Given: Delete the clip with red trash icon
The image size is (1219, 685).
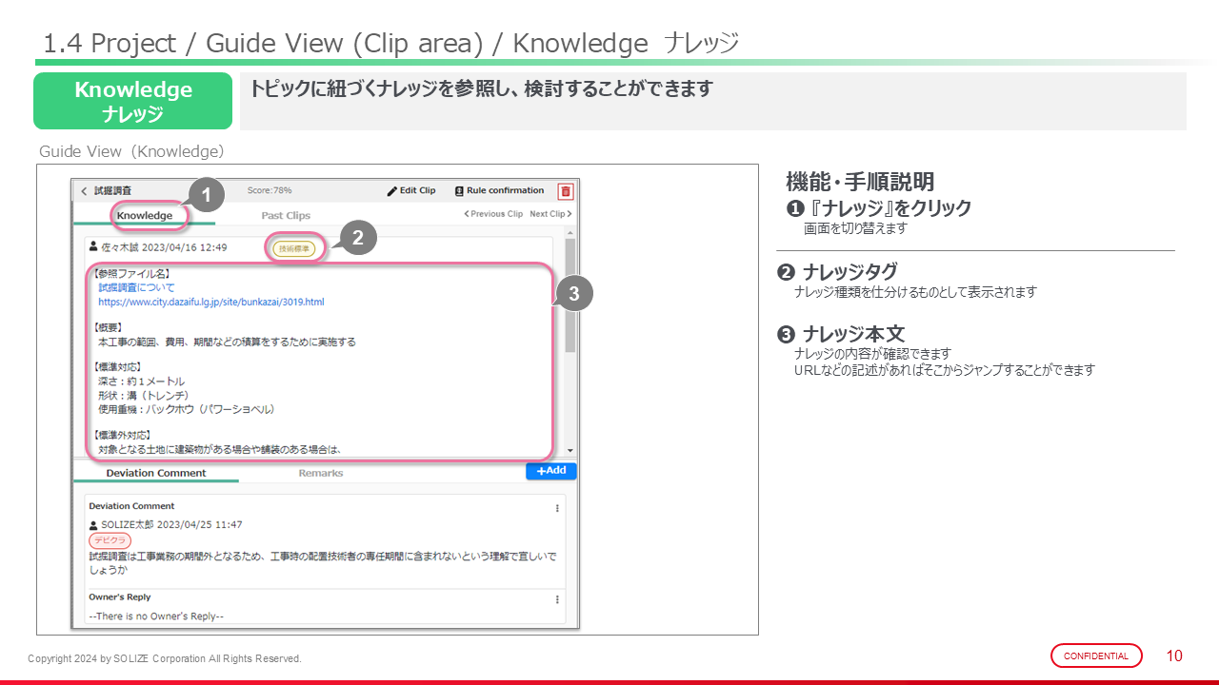Looking at the screenshot, I should point(566,191).
